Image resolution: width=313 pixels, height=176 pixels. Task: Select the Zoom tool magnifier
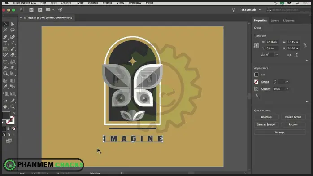click(13, 106)
